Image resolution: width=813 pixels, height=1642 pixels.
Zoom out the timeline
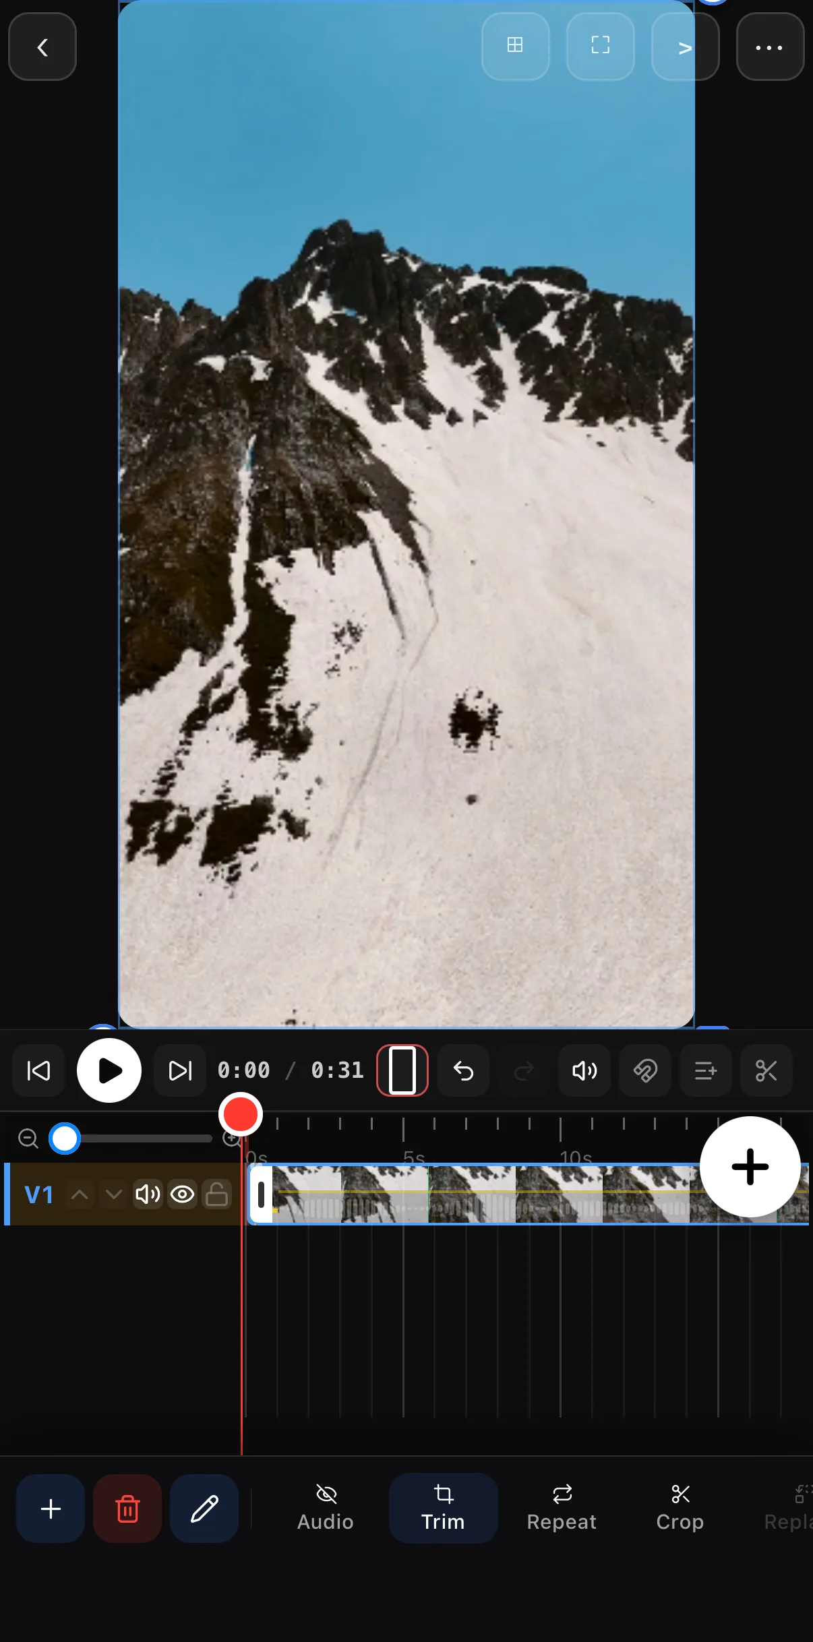click(28, 1138)
